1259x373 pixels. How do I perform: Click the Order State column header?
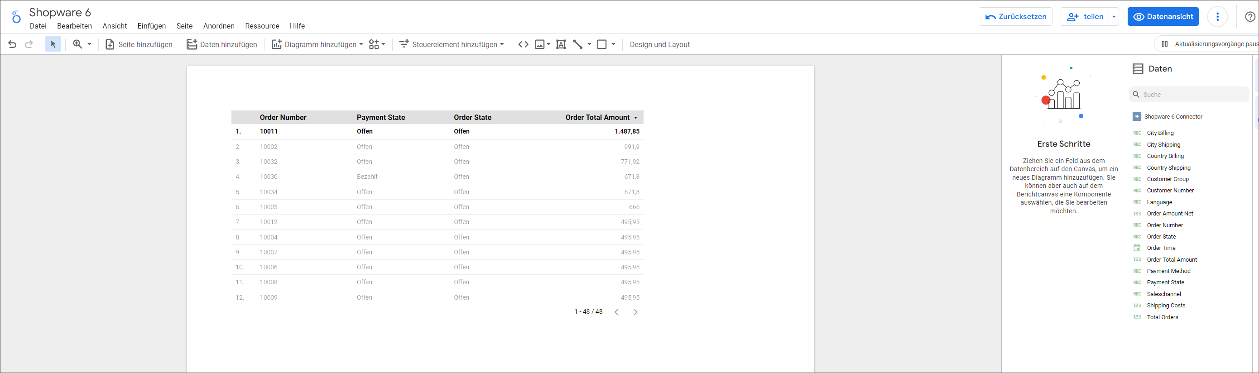(x=472, y=117)
